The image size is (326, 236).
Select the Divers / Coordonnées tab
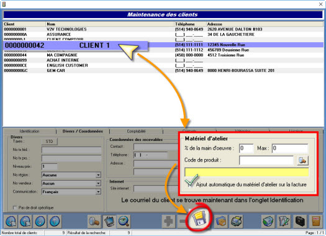(83, 131)
